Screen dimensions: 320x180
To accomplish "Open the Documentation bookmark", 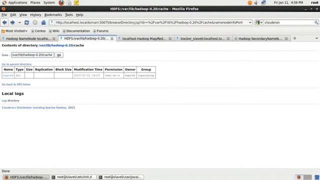I will [x=76, y=31].
